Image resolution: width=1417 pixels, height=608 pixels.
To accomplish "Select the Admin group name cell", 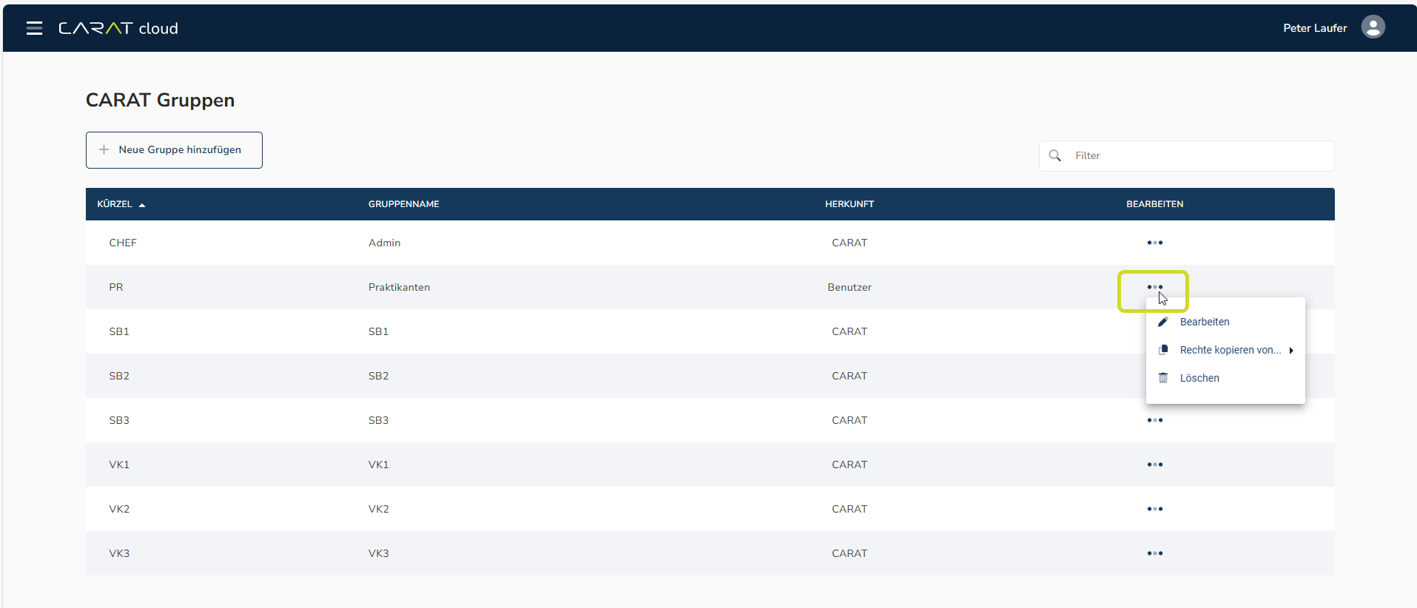I will 384,243.
